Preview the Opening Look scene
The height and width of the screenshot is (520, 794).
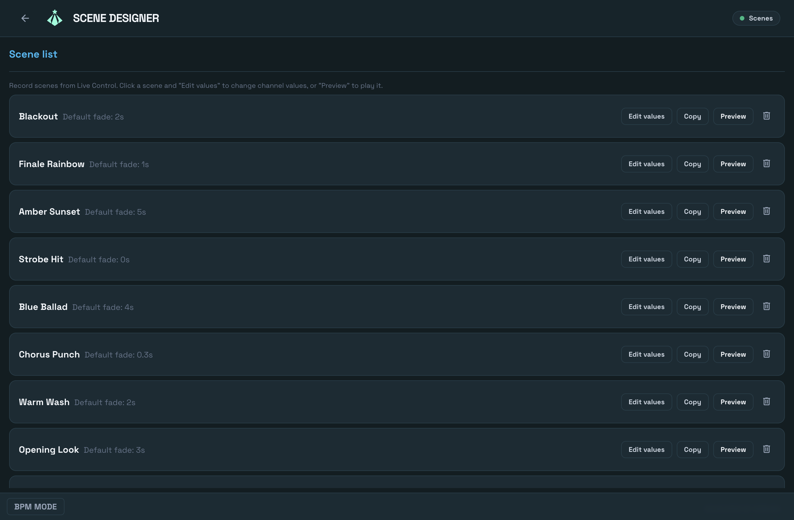pos(733,450)
